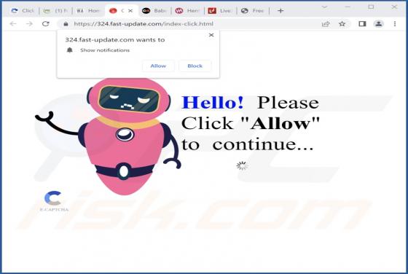
Task: Click the lock icon in address bar
Action: pos(66,24)
